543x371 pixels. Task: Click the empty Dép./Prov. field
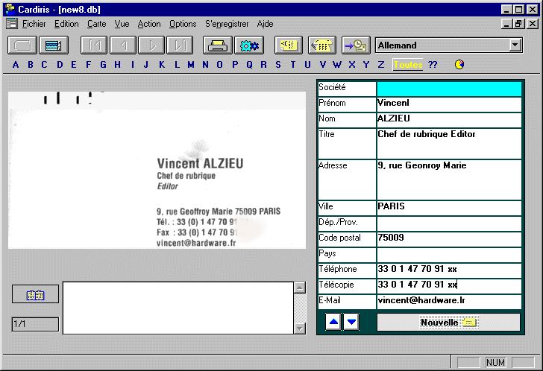(x=449, y=223)
